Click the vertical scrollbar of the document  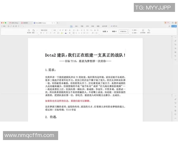click(x=172, y=49)
